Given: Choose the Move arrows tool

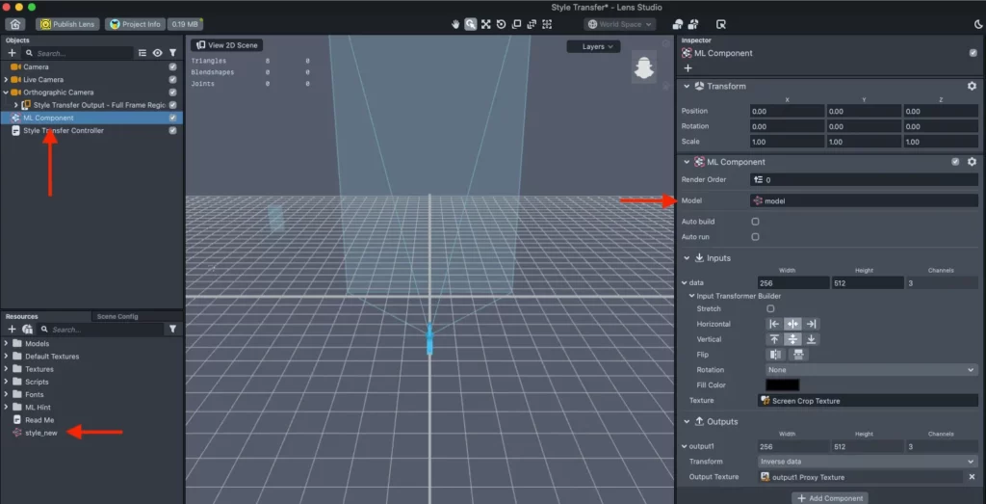Looking at the screenshot, I should 486,24.
